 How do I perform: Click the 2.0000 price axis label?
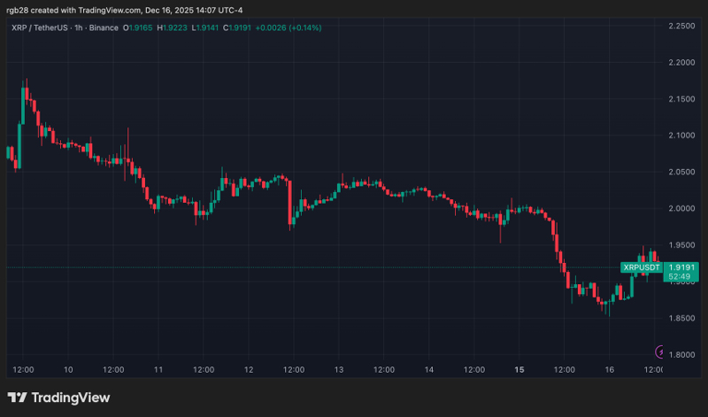pos(682,208)
